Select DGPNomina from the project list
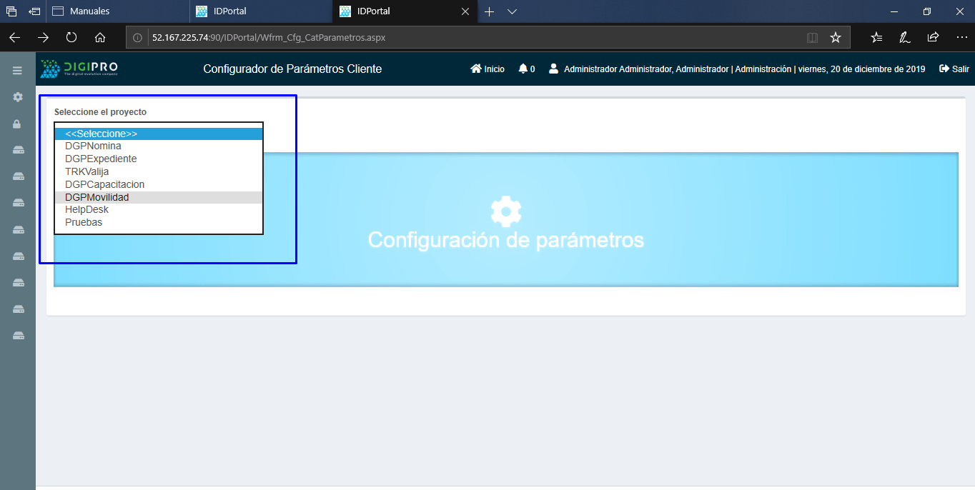This screenshot has height=490, width=975. pyautogui.click(x=93, y=146)
